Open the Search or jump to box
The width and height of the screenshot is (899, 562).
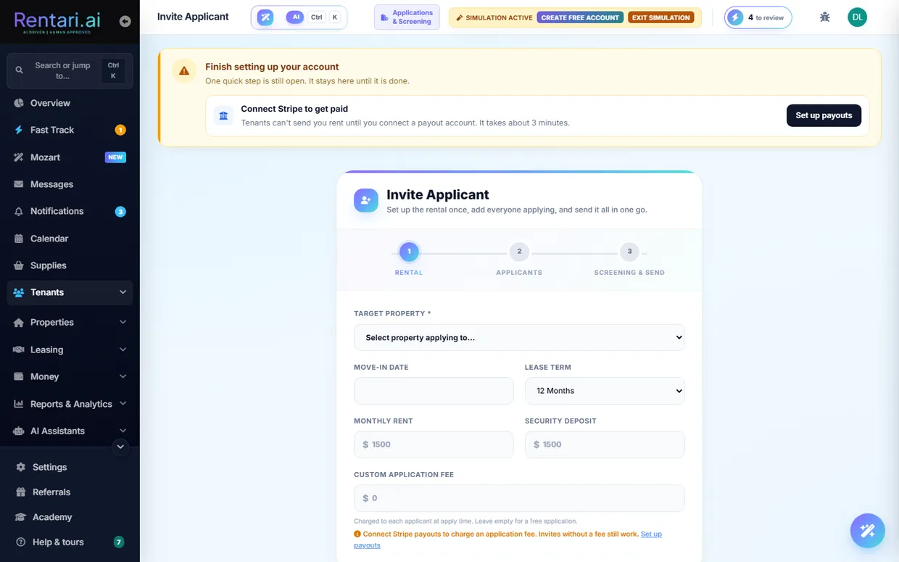(x=70, y=70)
